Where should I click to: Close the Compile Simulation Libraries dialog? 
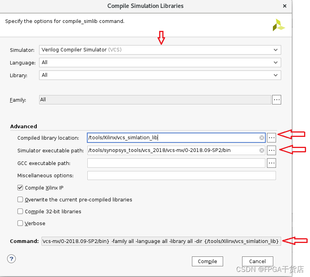[285, 6]
